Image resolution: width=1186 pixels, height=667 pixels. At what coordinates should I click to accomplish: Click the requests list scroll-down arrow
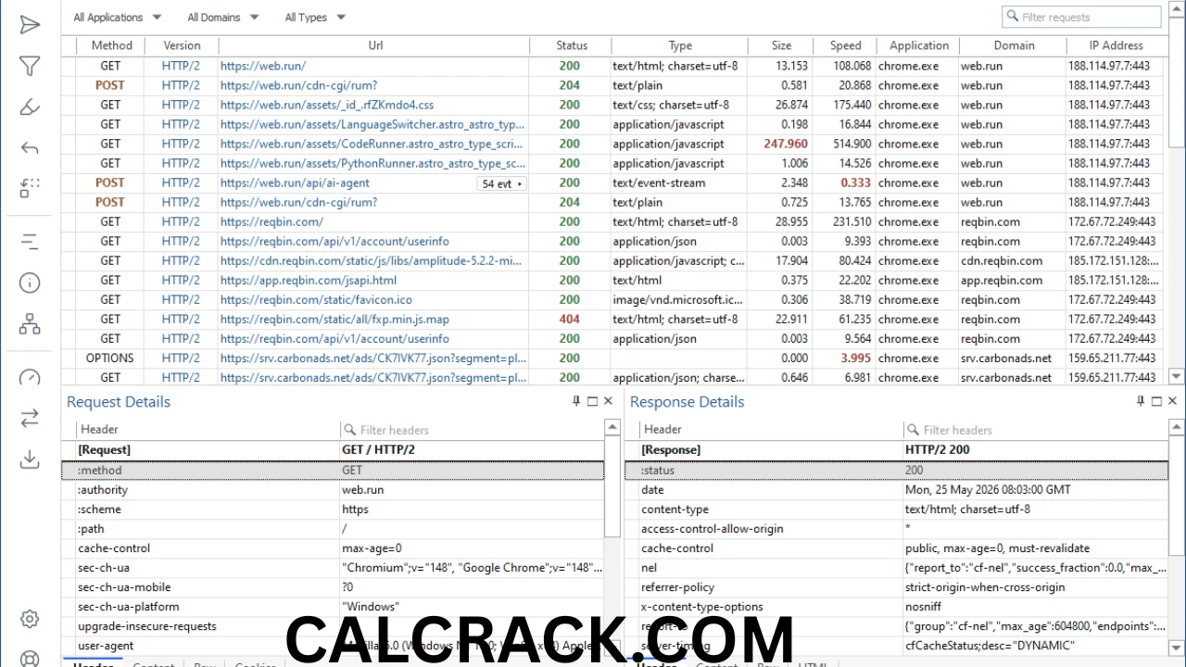tap(1177, 377)
